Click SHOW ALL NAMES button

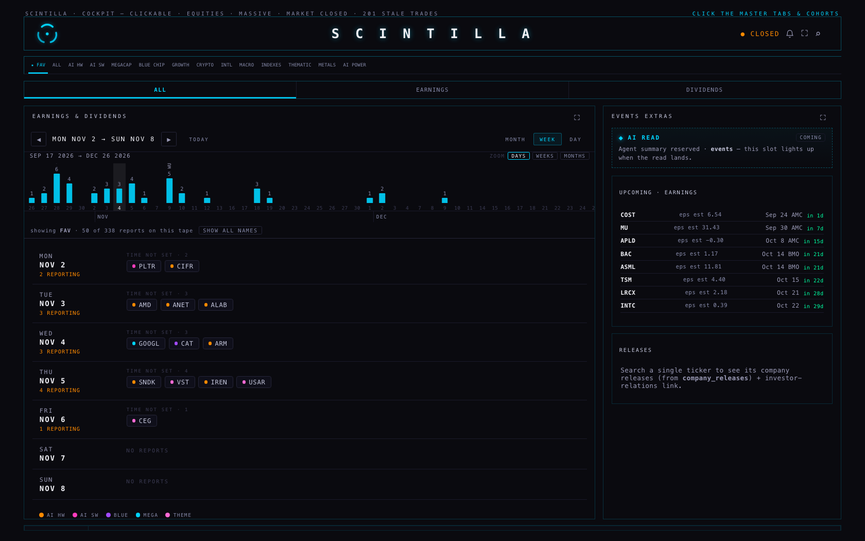(x=230, y=230)
